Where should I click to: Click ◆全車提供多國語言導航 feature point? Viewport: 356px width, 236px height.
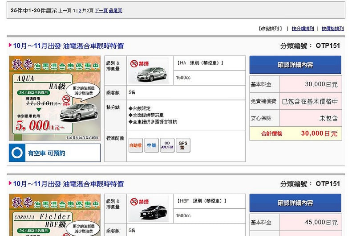153,122
